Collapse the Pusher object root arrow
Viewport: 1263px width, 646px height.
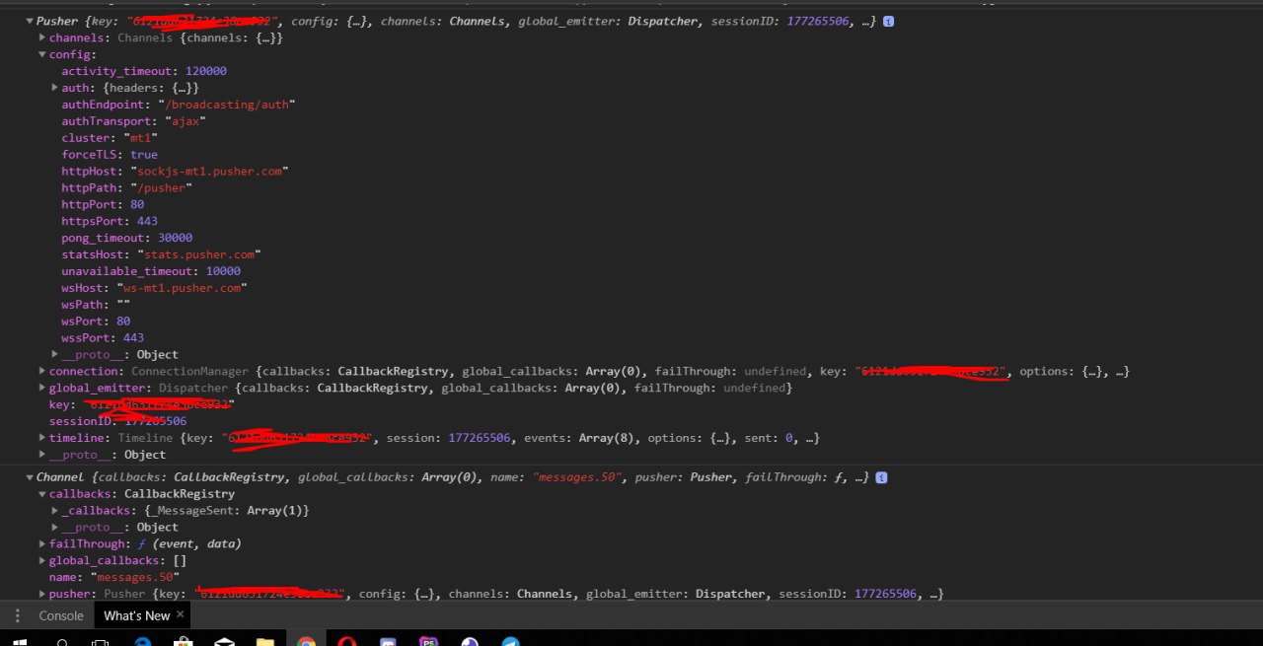tap(29, 21)
